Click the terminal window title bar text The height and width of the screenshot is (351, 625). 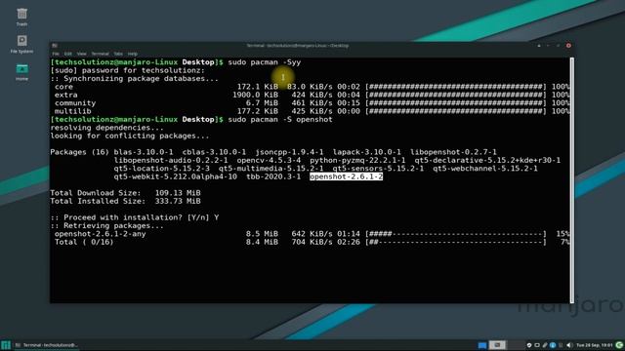(x=297, y=46)
